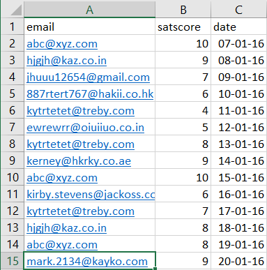
Task: Select satscore 10 beside date 15-01-16
Action: click(x=183, y=177)
